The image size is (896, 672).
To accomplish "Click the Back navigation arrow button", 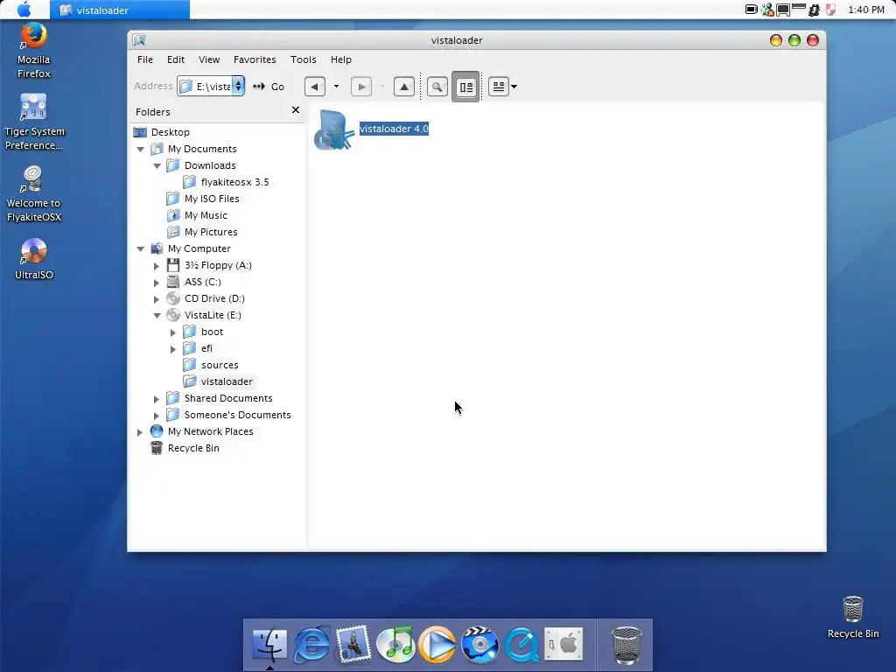I will tap(315, 87).
